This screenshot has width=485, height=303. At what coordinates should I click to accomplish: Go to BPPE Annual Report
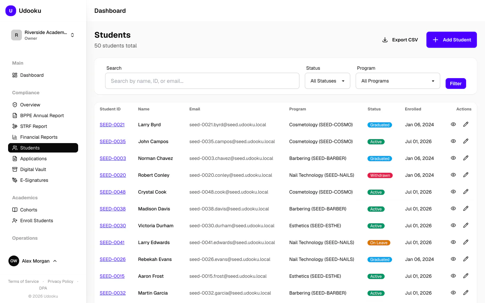(43, 115)
